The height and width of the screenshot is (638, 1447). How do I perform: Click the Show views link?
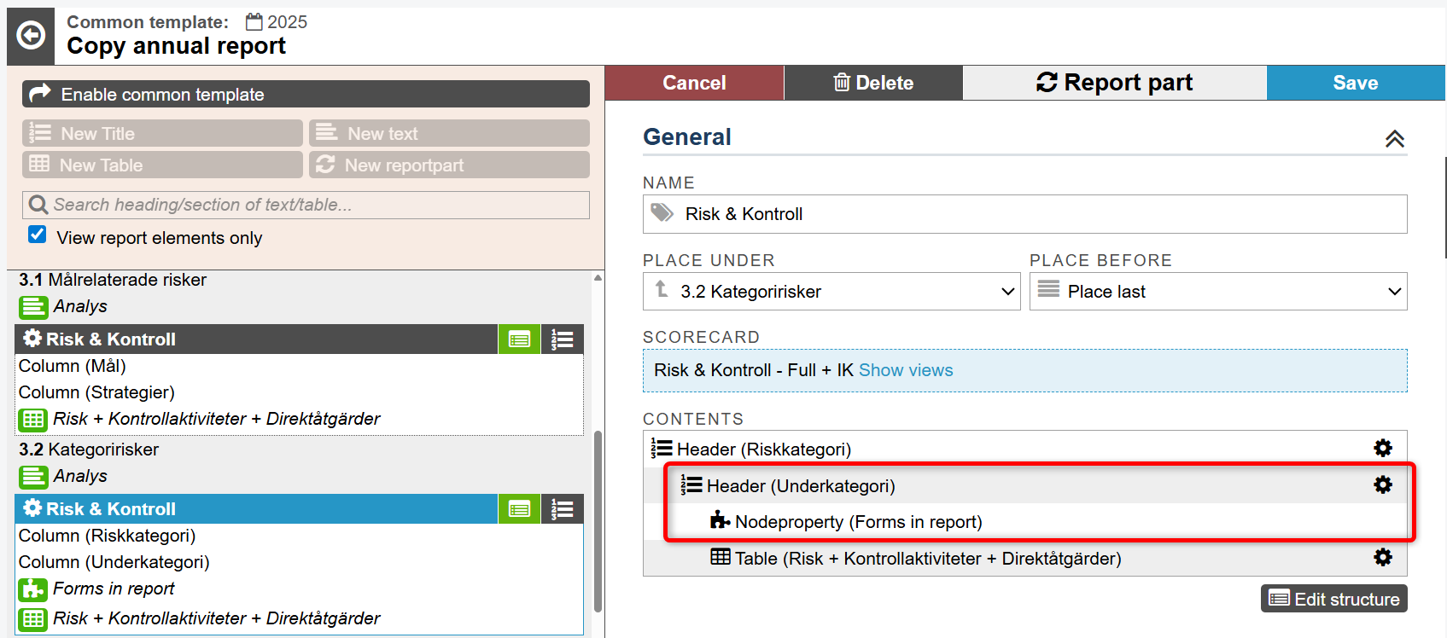[906, 370]
